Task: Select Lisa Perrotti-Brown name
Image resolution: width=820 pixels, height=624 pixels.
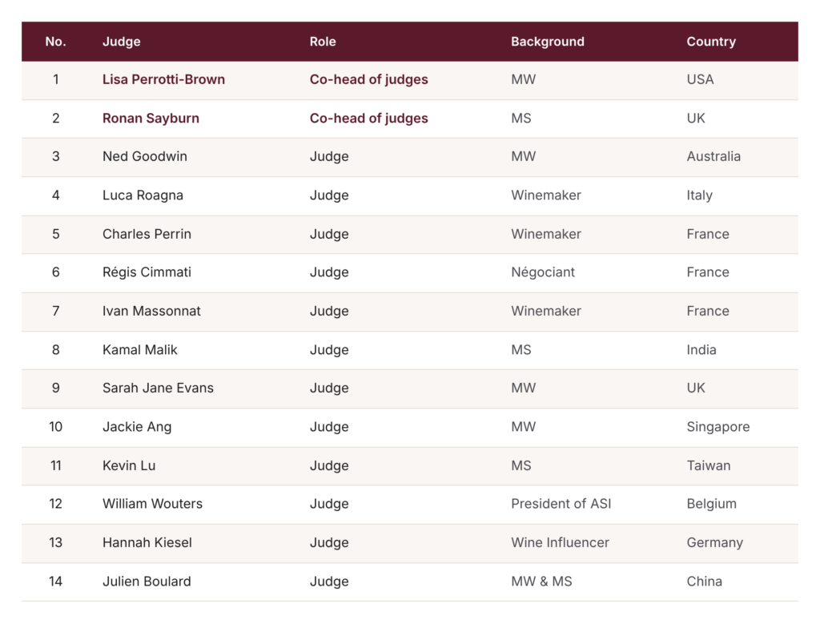Action: [x=163, y=79]
